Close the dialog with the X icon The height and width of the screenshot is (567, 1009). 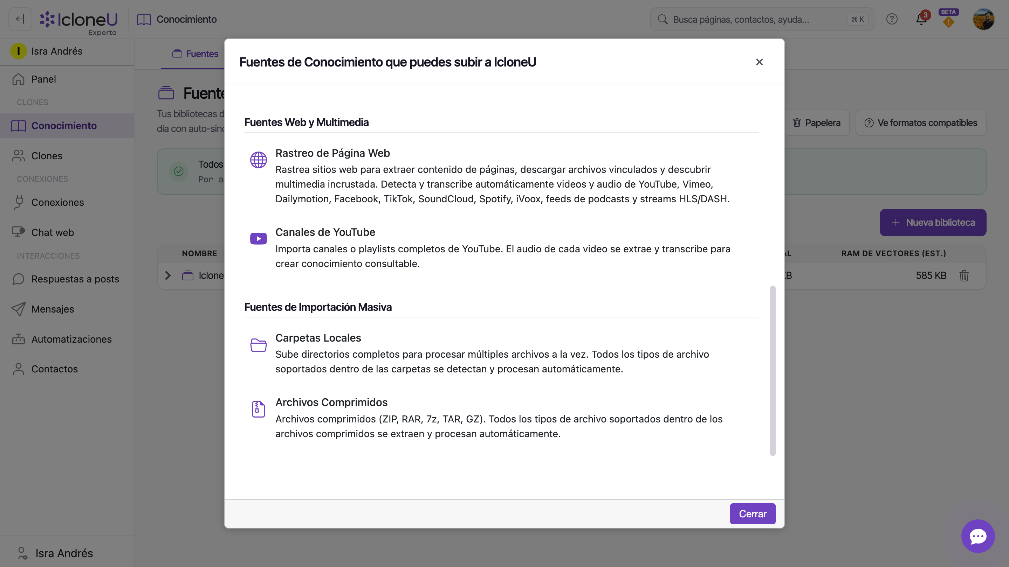[760, 62]
